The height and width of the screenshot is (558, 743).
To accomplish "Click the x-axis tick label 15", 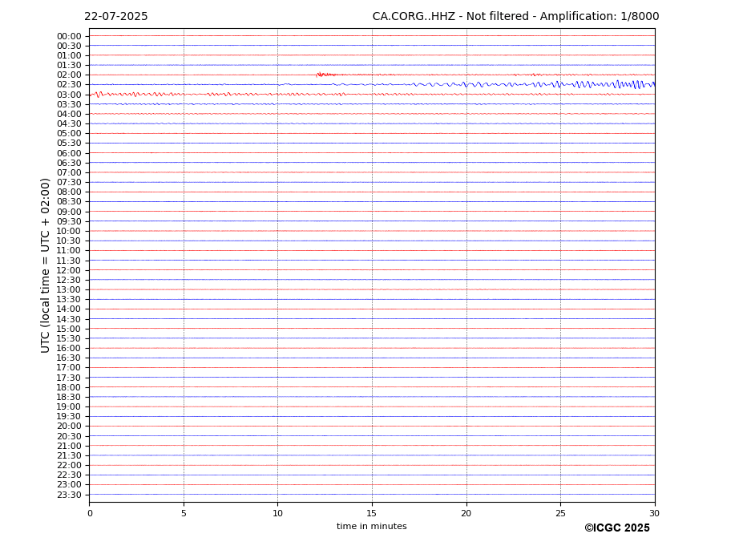I will click(x=372, y=513).
